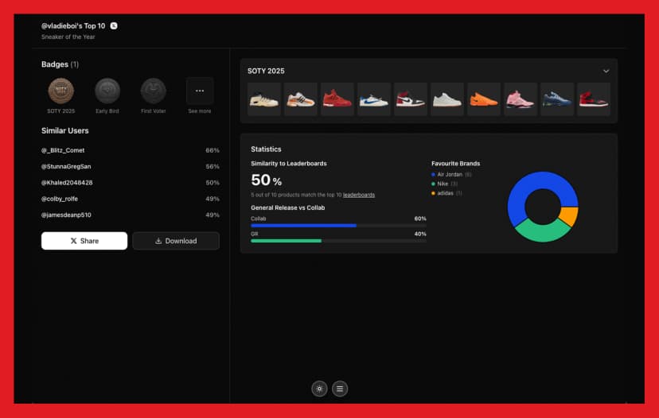Collapse the SOTY 2025 section chevron

[606, 71]
